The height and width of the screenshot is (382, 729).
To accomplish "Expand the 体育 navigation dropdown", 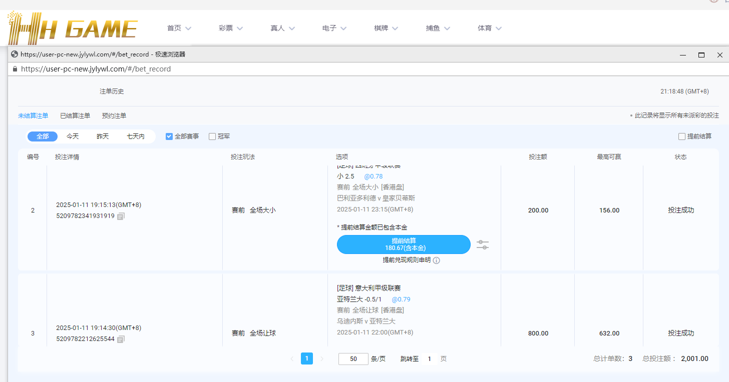I will [490, 28].
